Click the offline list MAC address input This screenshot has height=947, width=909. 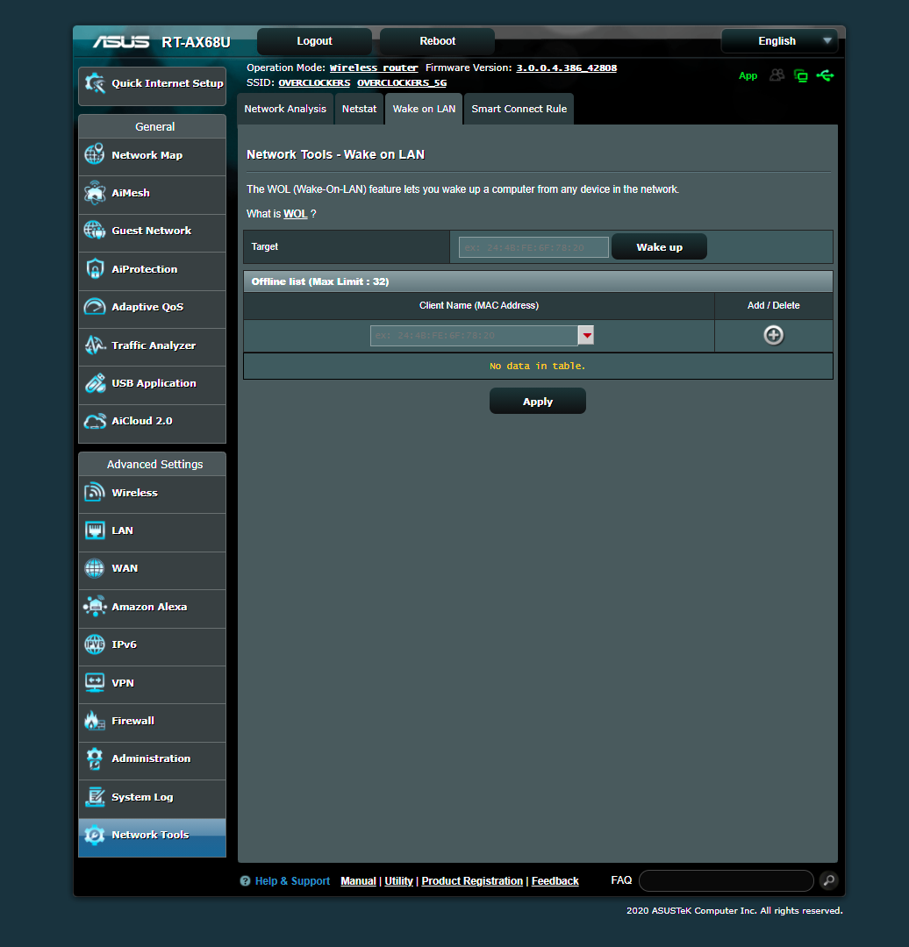click(x=475, y=335)
